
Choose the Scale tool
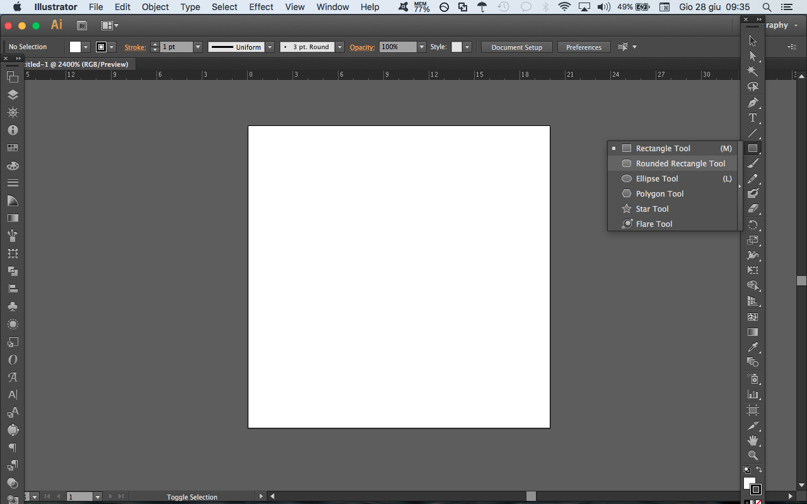coord(753,240)
